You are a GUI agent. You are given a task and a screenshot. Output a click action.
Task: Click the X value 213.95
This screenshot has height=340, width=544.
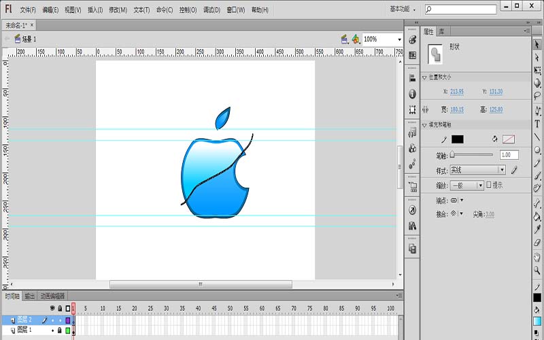pos(457,92)
